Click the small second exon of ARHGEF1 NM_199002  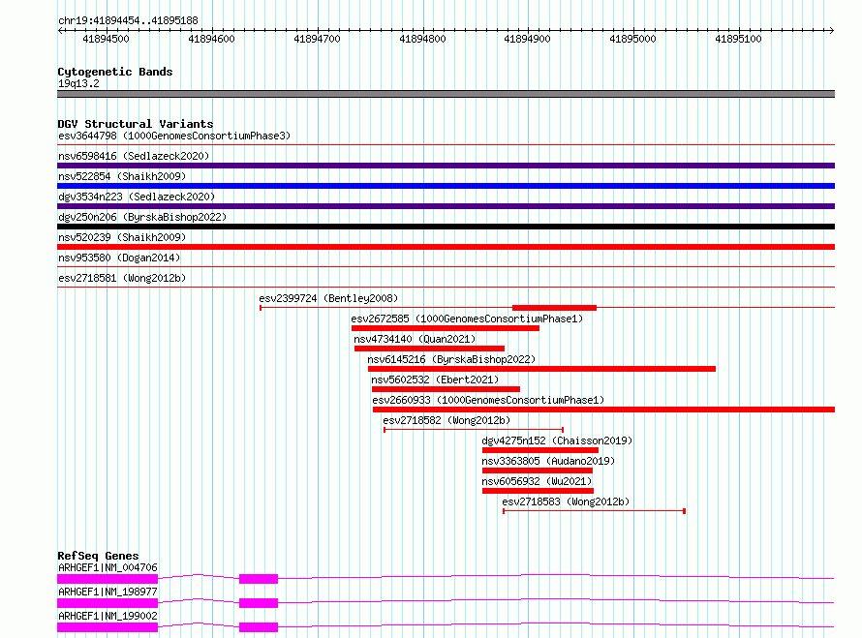coord(259,627)
